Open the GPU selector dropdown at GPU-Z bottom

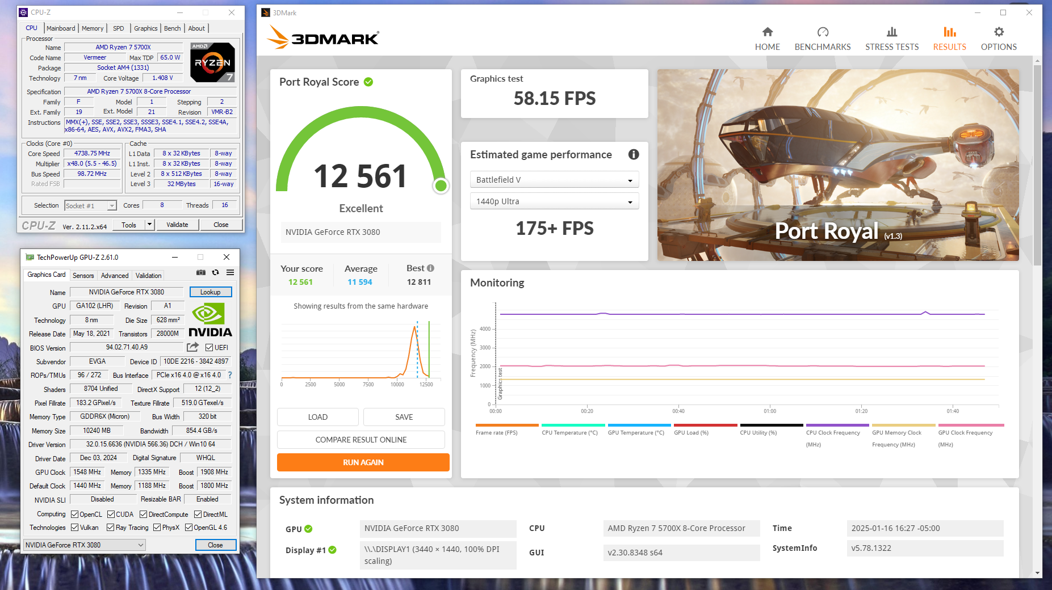click(x=85, y=545)
